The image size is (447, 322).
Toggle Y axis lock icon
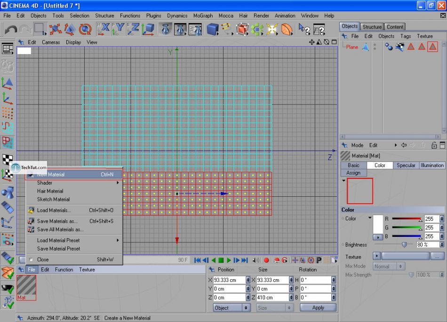point(118,29)
